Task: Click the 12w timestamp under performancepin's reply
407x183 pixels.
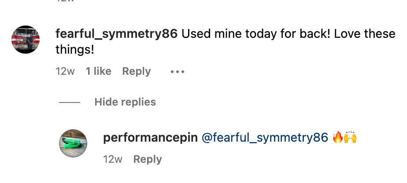Action: click(113, 159)
